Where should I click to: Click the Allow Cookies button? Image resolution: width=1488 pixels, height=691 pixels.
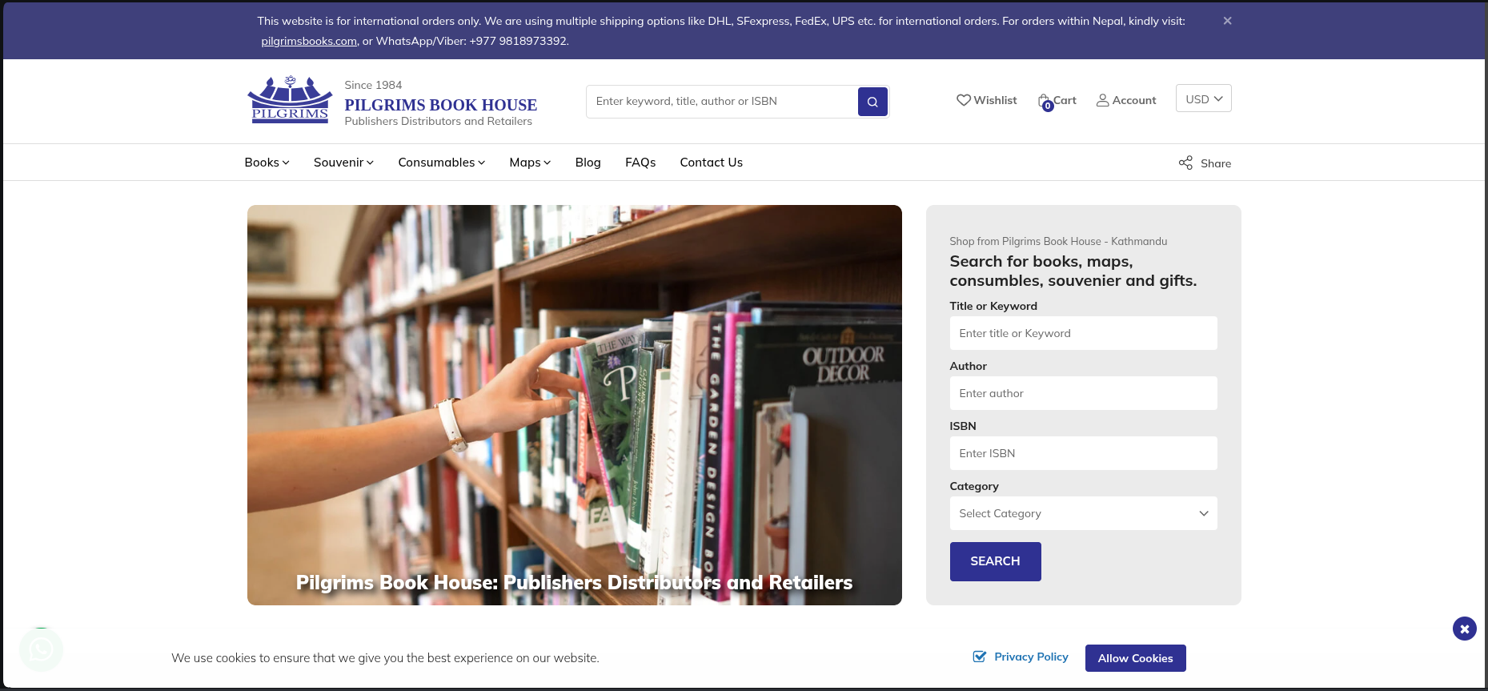pos(1135,658)
